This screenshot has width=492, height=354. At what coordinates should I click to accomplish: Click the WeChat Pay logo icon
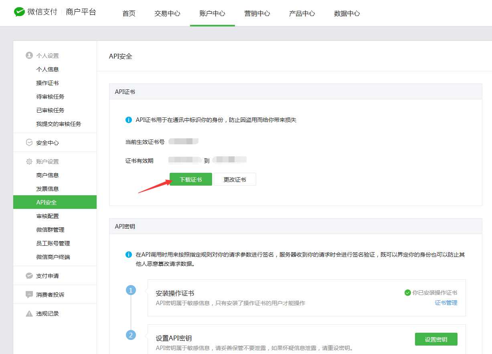coord(19,12)
